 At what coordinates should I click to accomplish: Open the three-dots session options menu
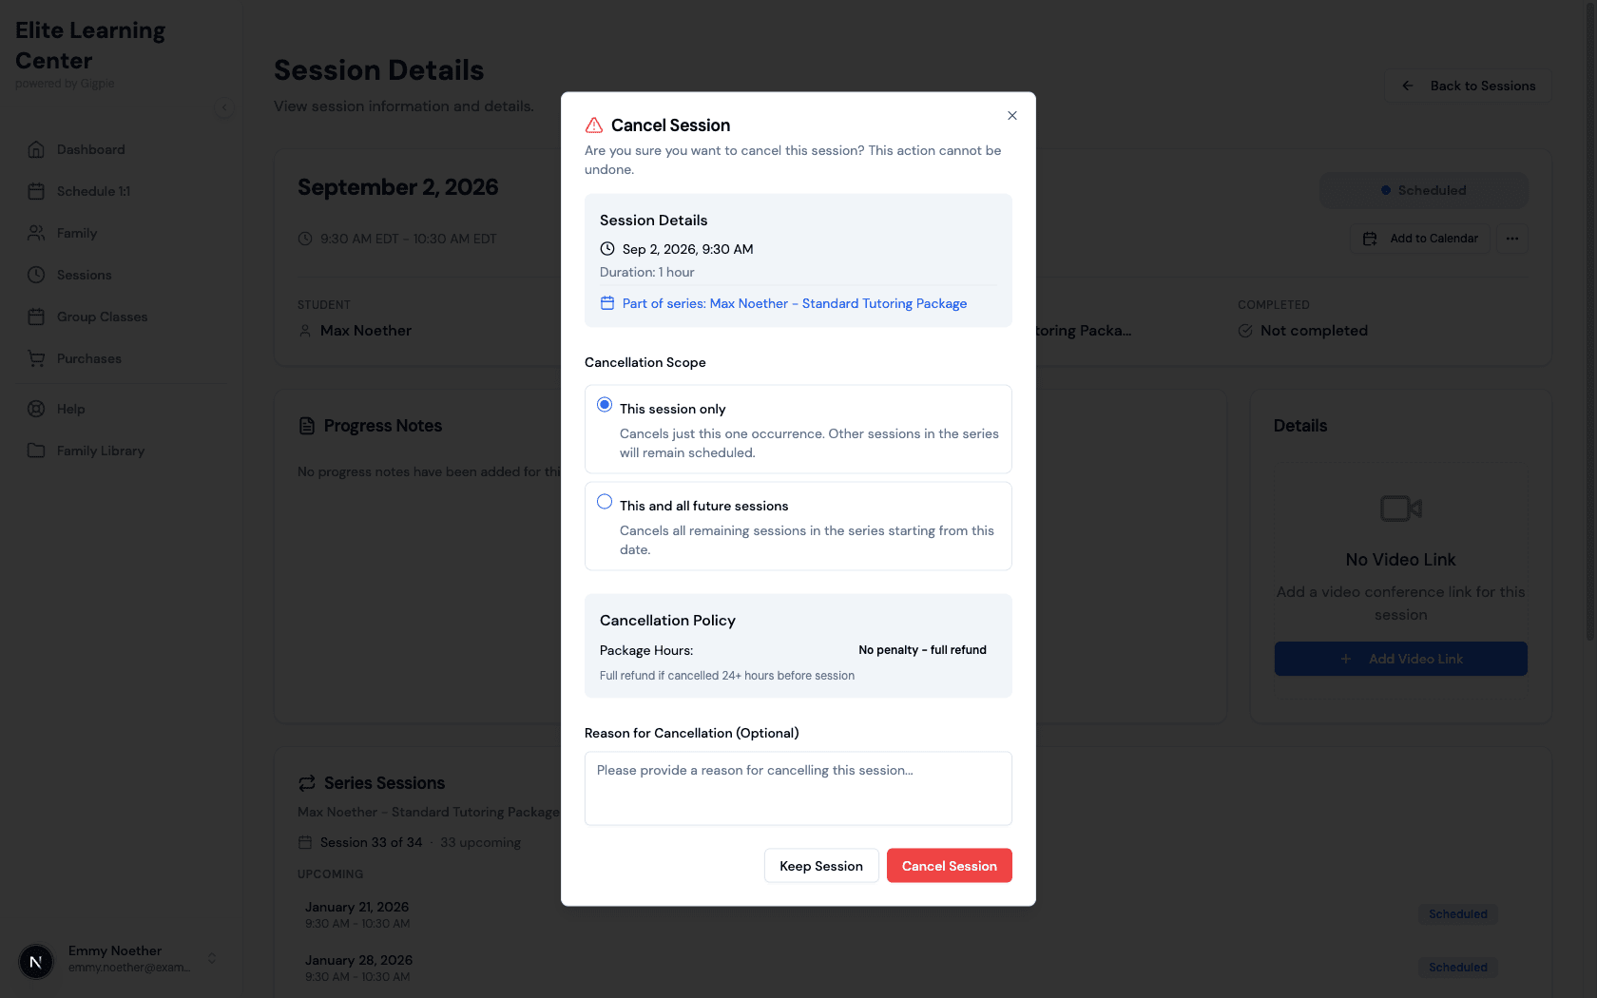coord(1512,239)
